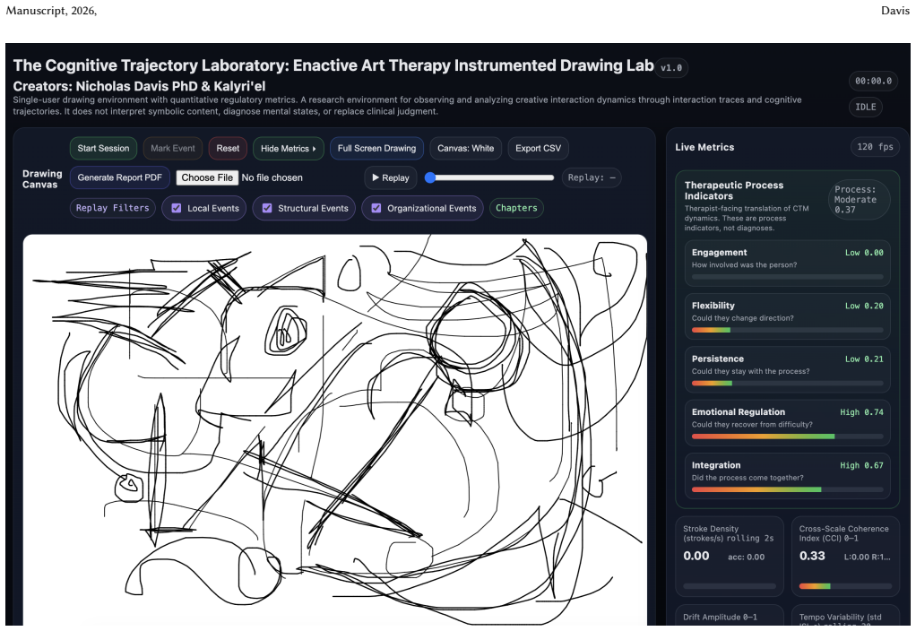Click the Engagement indicator card
The width and height of the screenshot is (916, 631).
click(x=788, y=264)
